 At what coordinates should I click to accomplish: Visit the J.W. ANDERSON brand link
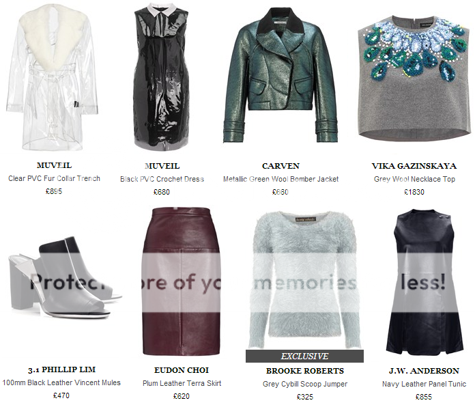(424, 371)
